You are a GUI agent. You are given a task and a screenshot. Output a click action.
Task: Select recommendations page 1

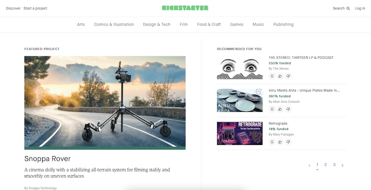[317, 165]
